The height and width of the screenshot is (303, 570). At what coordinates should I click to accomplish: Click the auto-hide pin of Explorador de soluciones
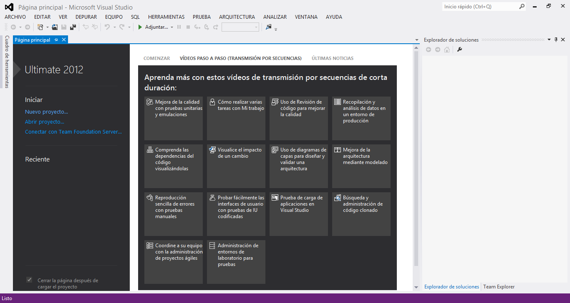pos(556,40)
